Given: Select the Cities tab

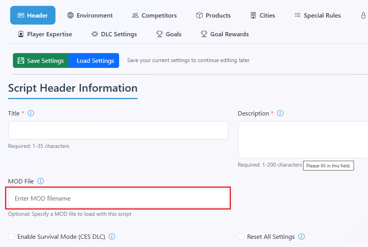Looking at the screenshot, I should pyautogui.click(x=263, y=15).
